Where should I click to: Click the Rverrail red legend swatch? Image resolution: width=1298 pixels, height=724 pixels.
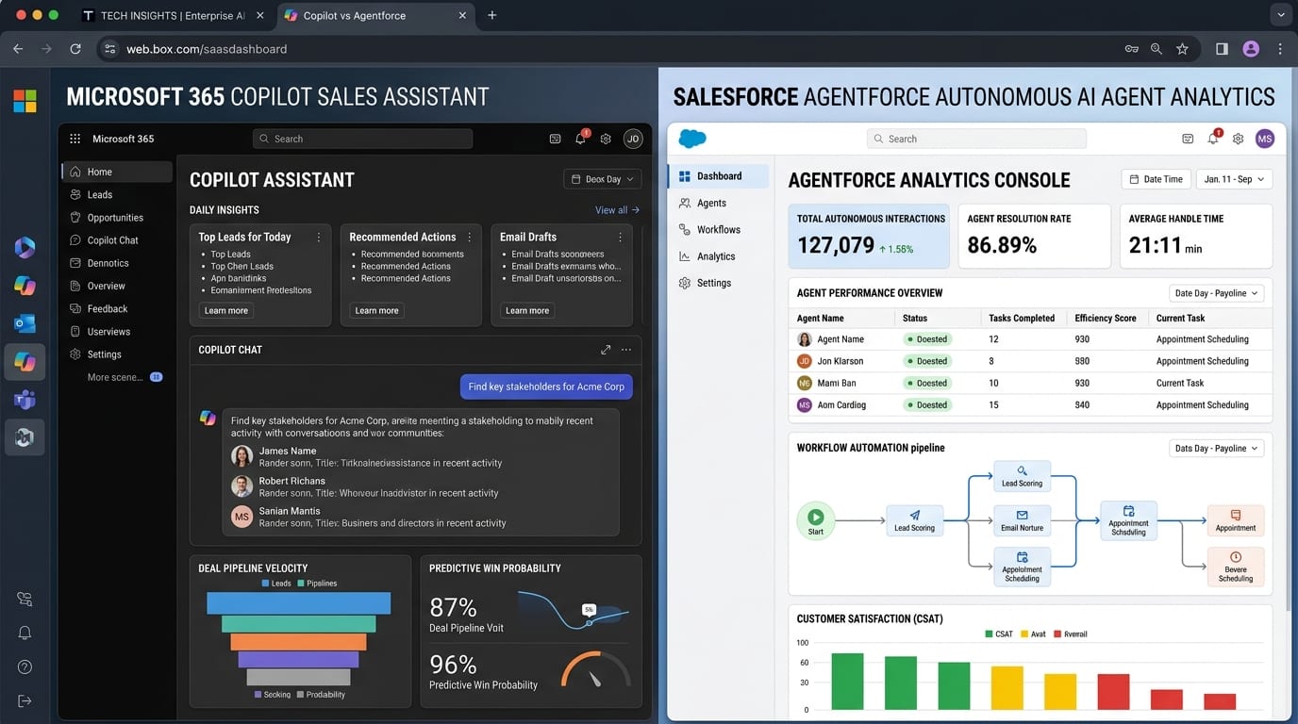[x=1057, y=634]
